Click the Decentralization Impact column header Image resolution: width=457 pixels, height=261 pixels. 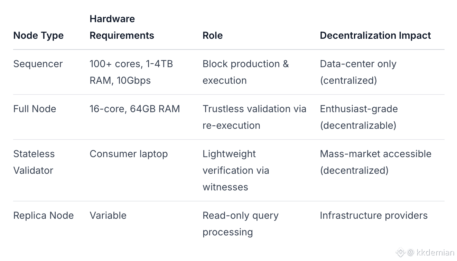click(375, 35)
